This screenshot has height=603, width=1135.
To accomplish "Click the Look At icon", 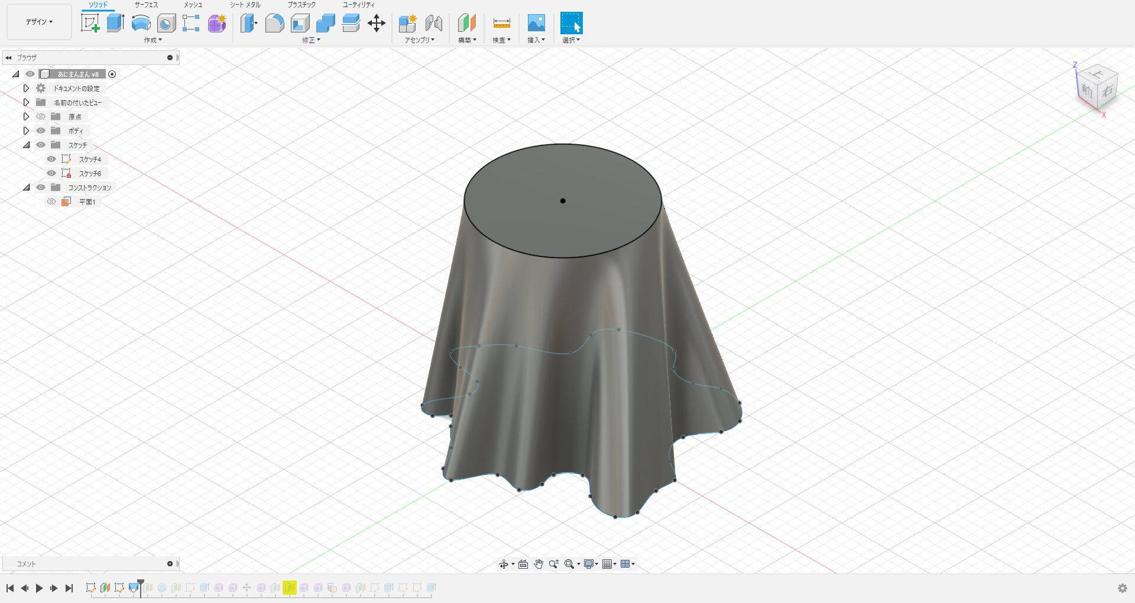I will click(x=523, y=564).
